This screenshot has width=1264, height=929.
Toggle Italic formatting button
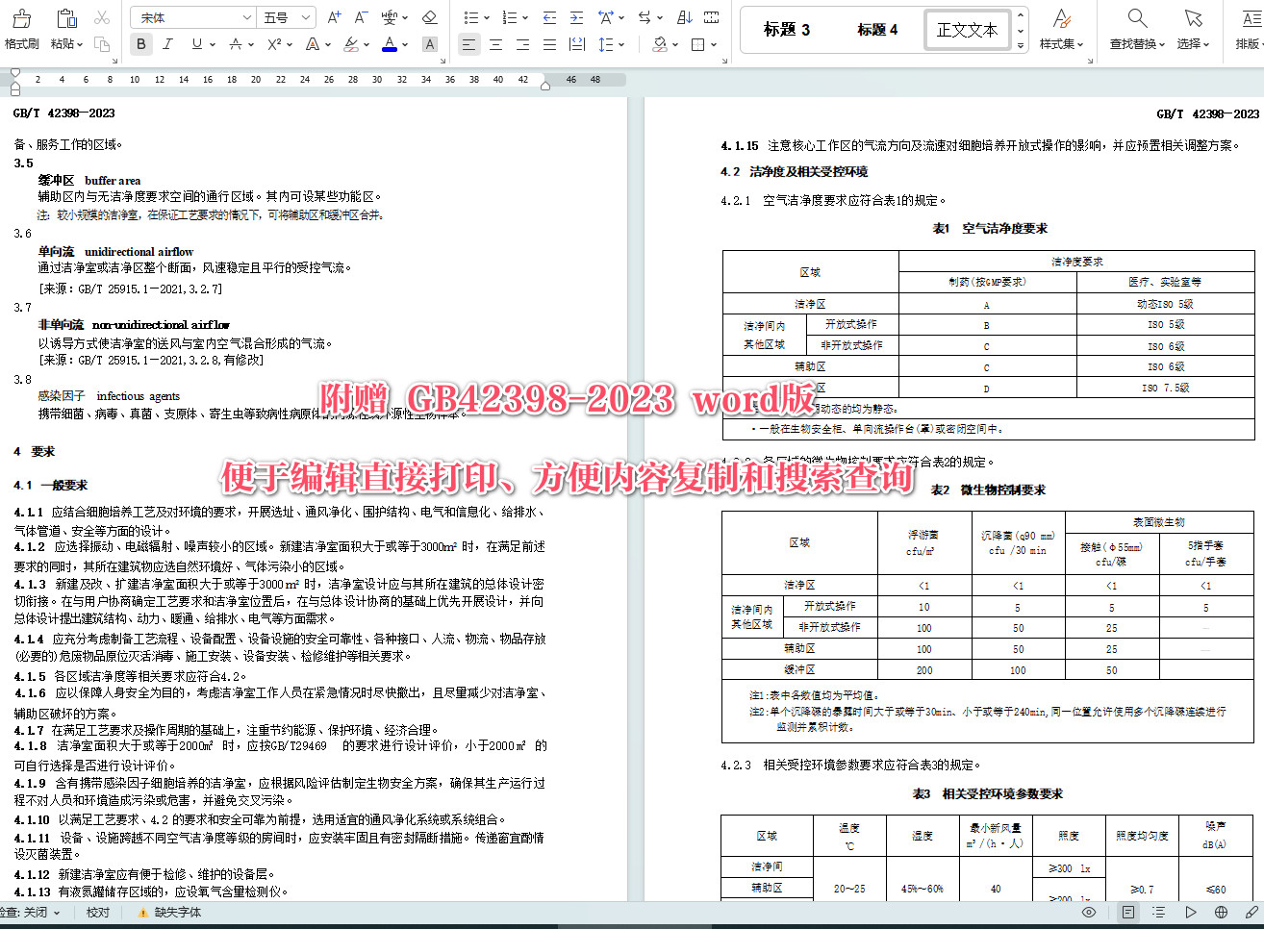tap(168, 44)
